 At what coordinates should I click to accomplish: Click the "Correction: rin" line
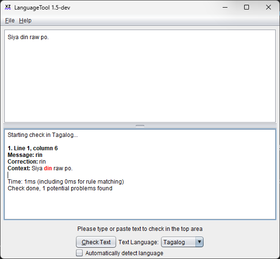(27, 162)
